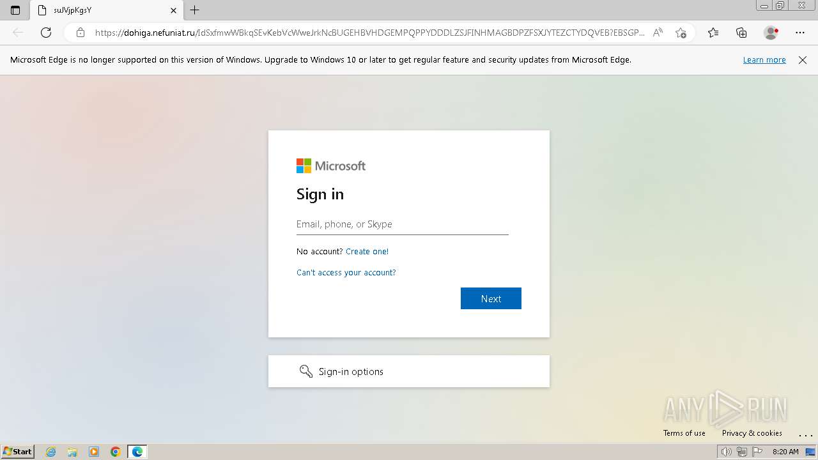Open the Windows Start menu
Viewport: 818px width, 460px height.
tap(18, 452)
